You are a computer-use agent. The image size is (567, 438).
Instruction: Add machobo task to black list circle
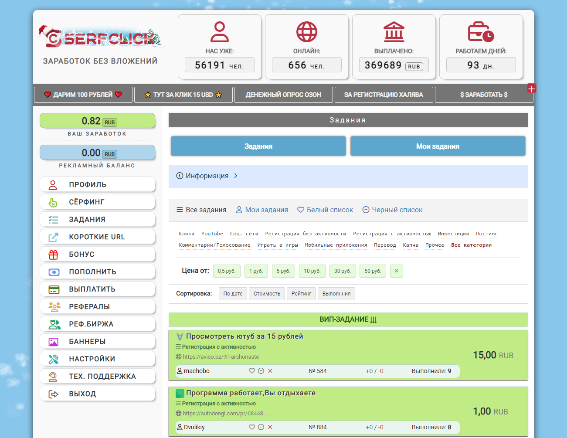pyautogui.click(x=261, y=371)
